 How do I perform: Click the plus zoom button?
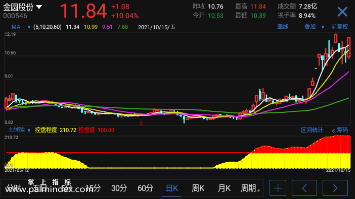[x=278, y=188]
